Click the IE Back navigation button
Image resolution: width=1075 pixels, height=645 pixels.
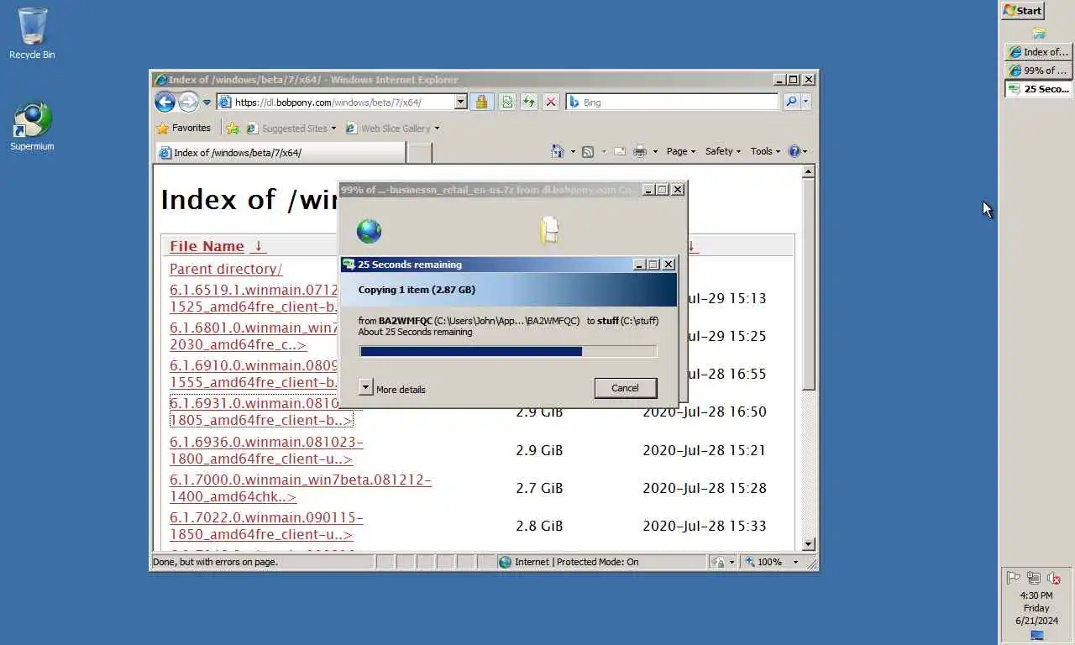(x=165, y=102)
